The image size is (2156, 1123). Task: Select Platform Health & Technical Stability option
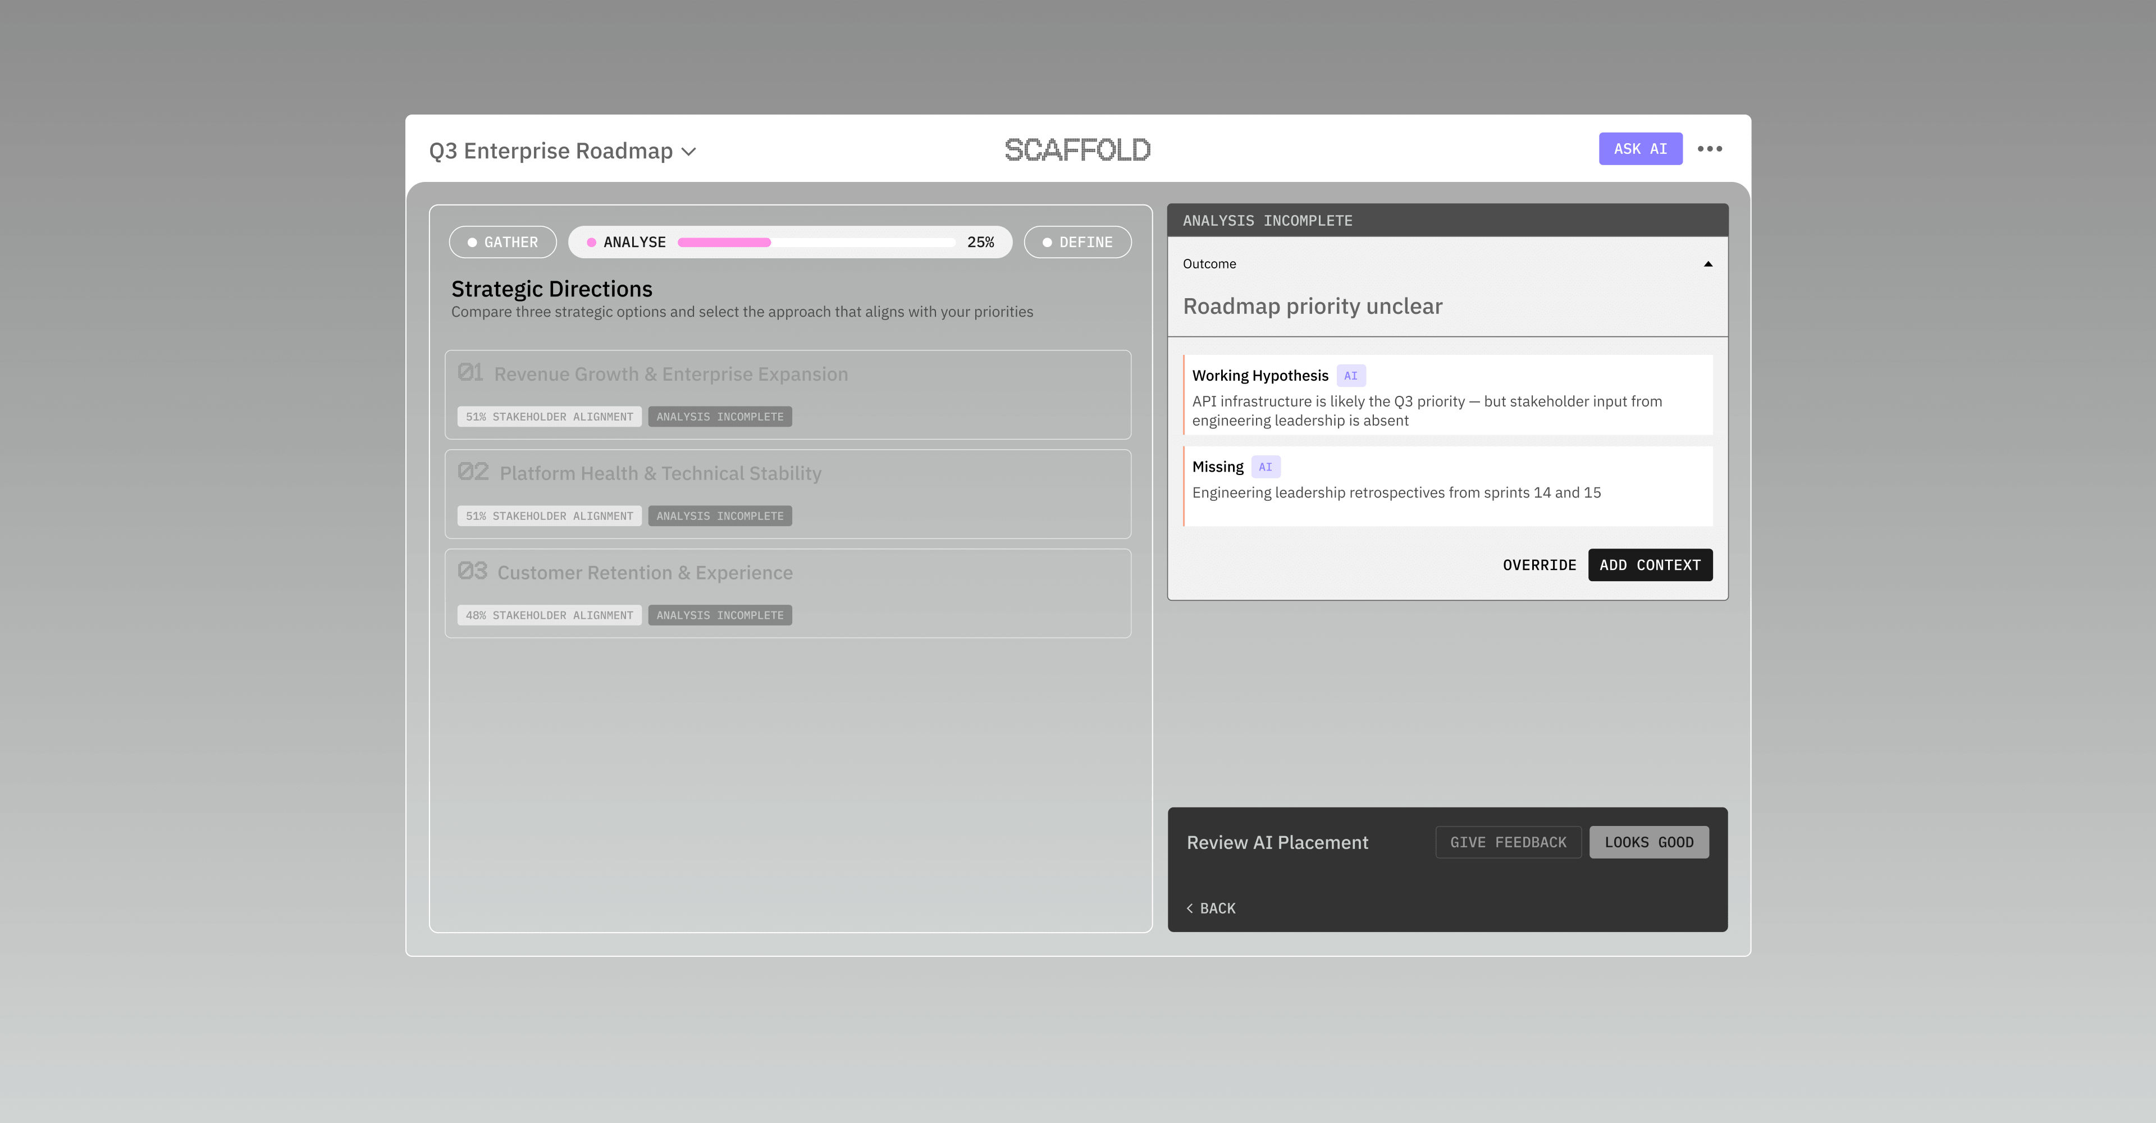tap(788, 494)
